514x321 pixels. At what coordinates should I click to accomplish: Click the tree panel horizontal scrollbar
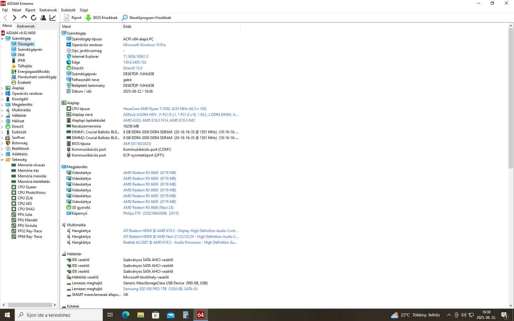[30, 305]
